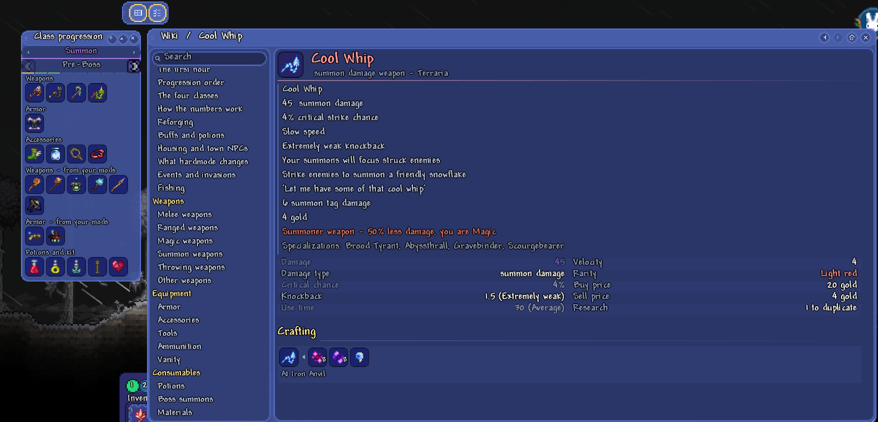Toggle the checklist view button
This screenshot has height=422, width=878.
click(x=157, y=13)
